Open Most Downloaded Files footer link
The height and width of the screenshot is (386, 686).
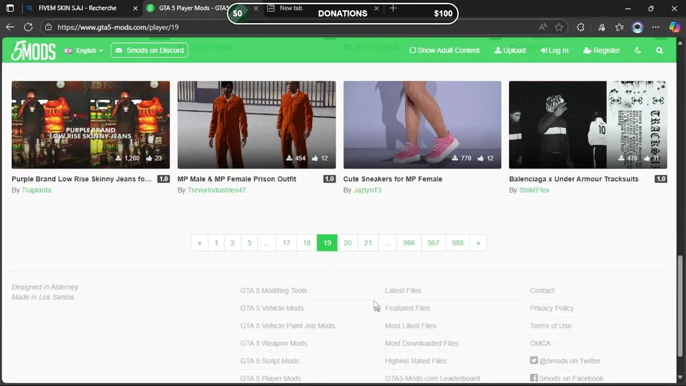pyautogui.click(x=421, y=343)
